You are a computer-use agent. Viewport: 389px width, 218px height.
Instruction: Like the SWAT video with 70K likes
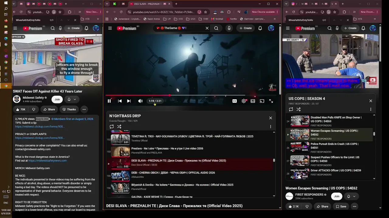point(21,109)
